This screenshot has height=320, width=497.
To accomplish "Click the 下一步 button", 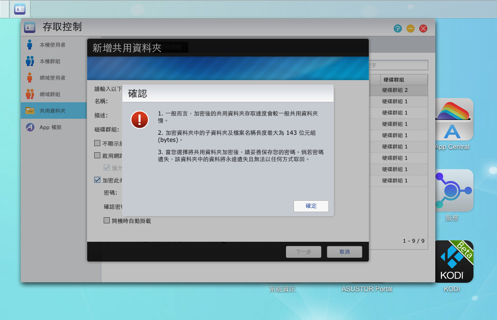I will (304, 252).
